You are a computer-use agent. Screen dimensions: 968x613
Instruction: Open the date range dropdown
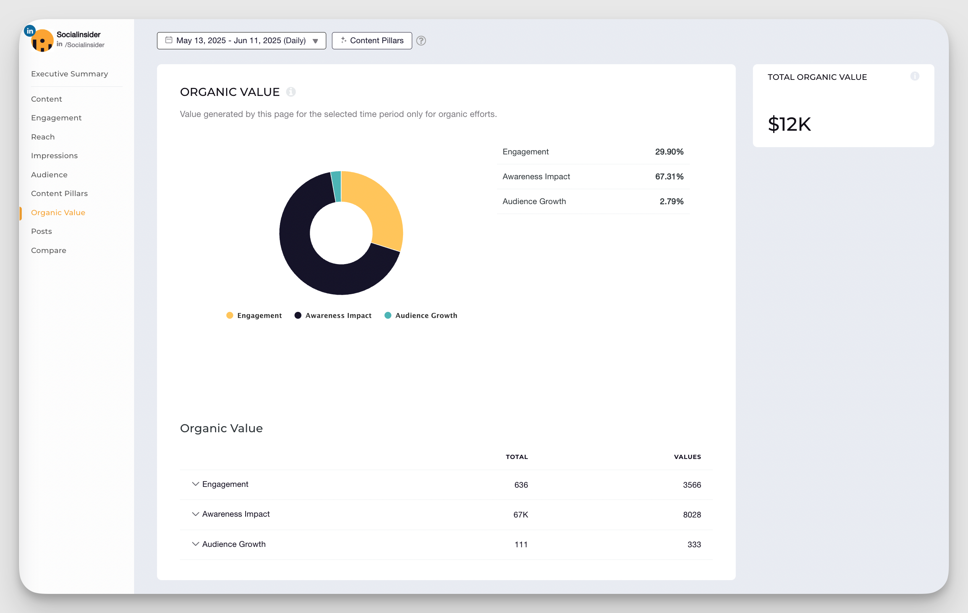tap(316, 41)
